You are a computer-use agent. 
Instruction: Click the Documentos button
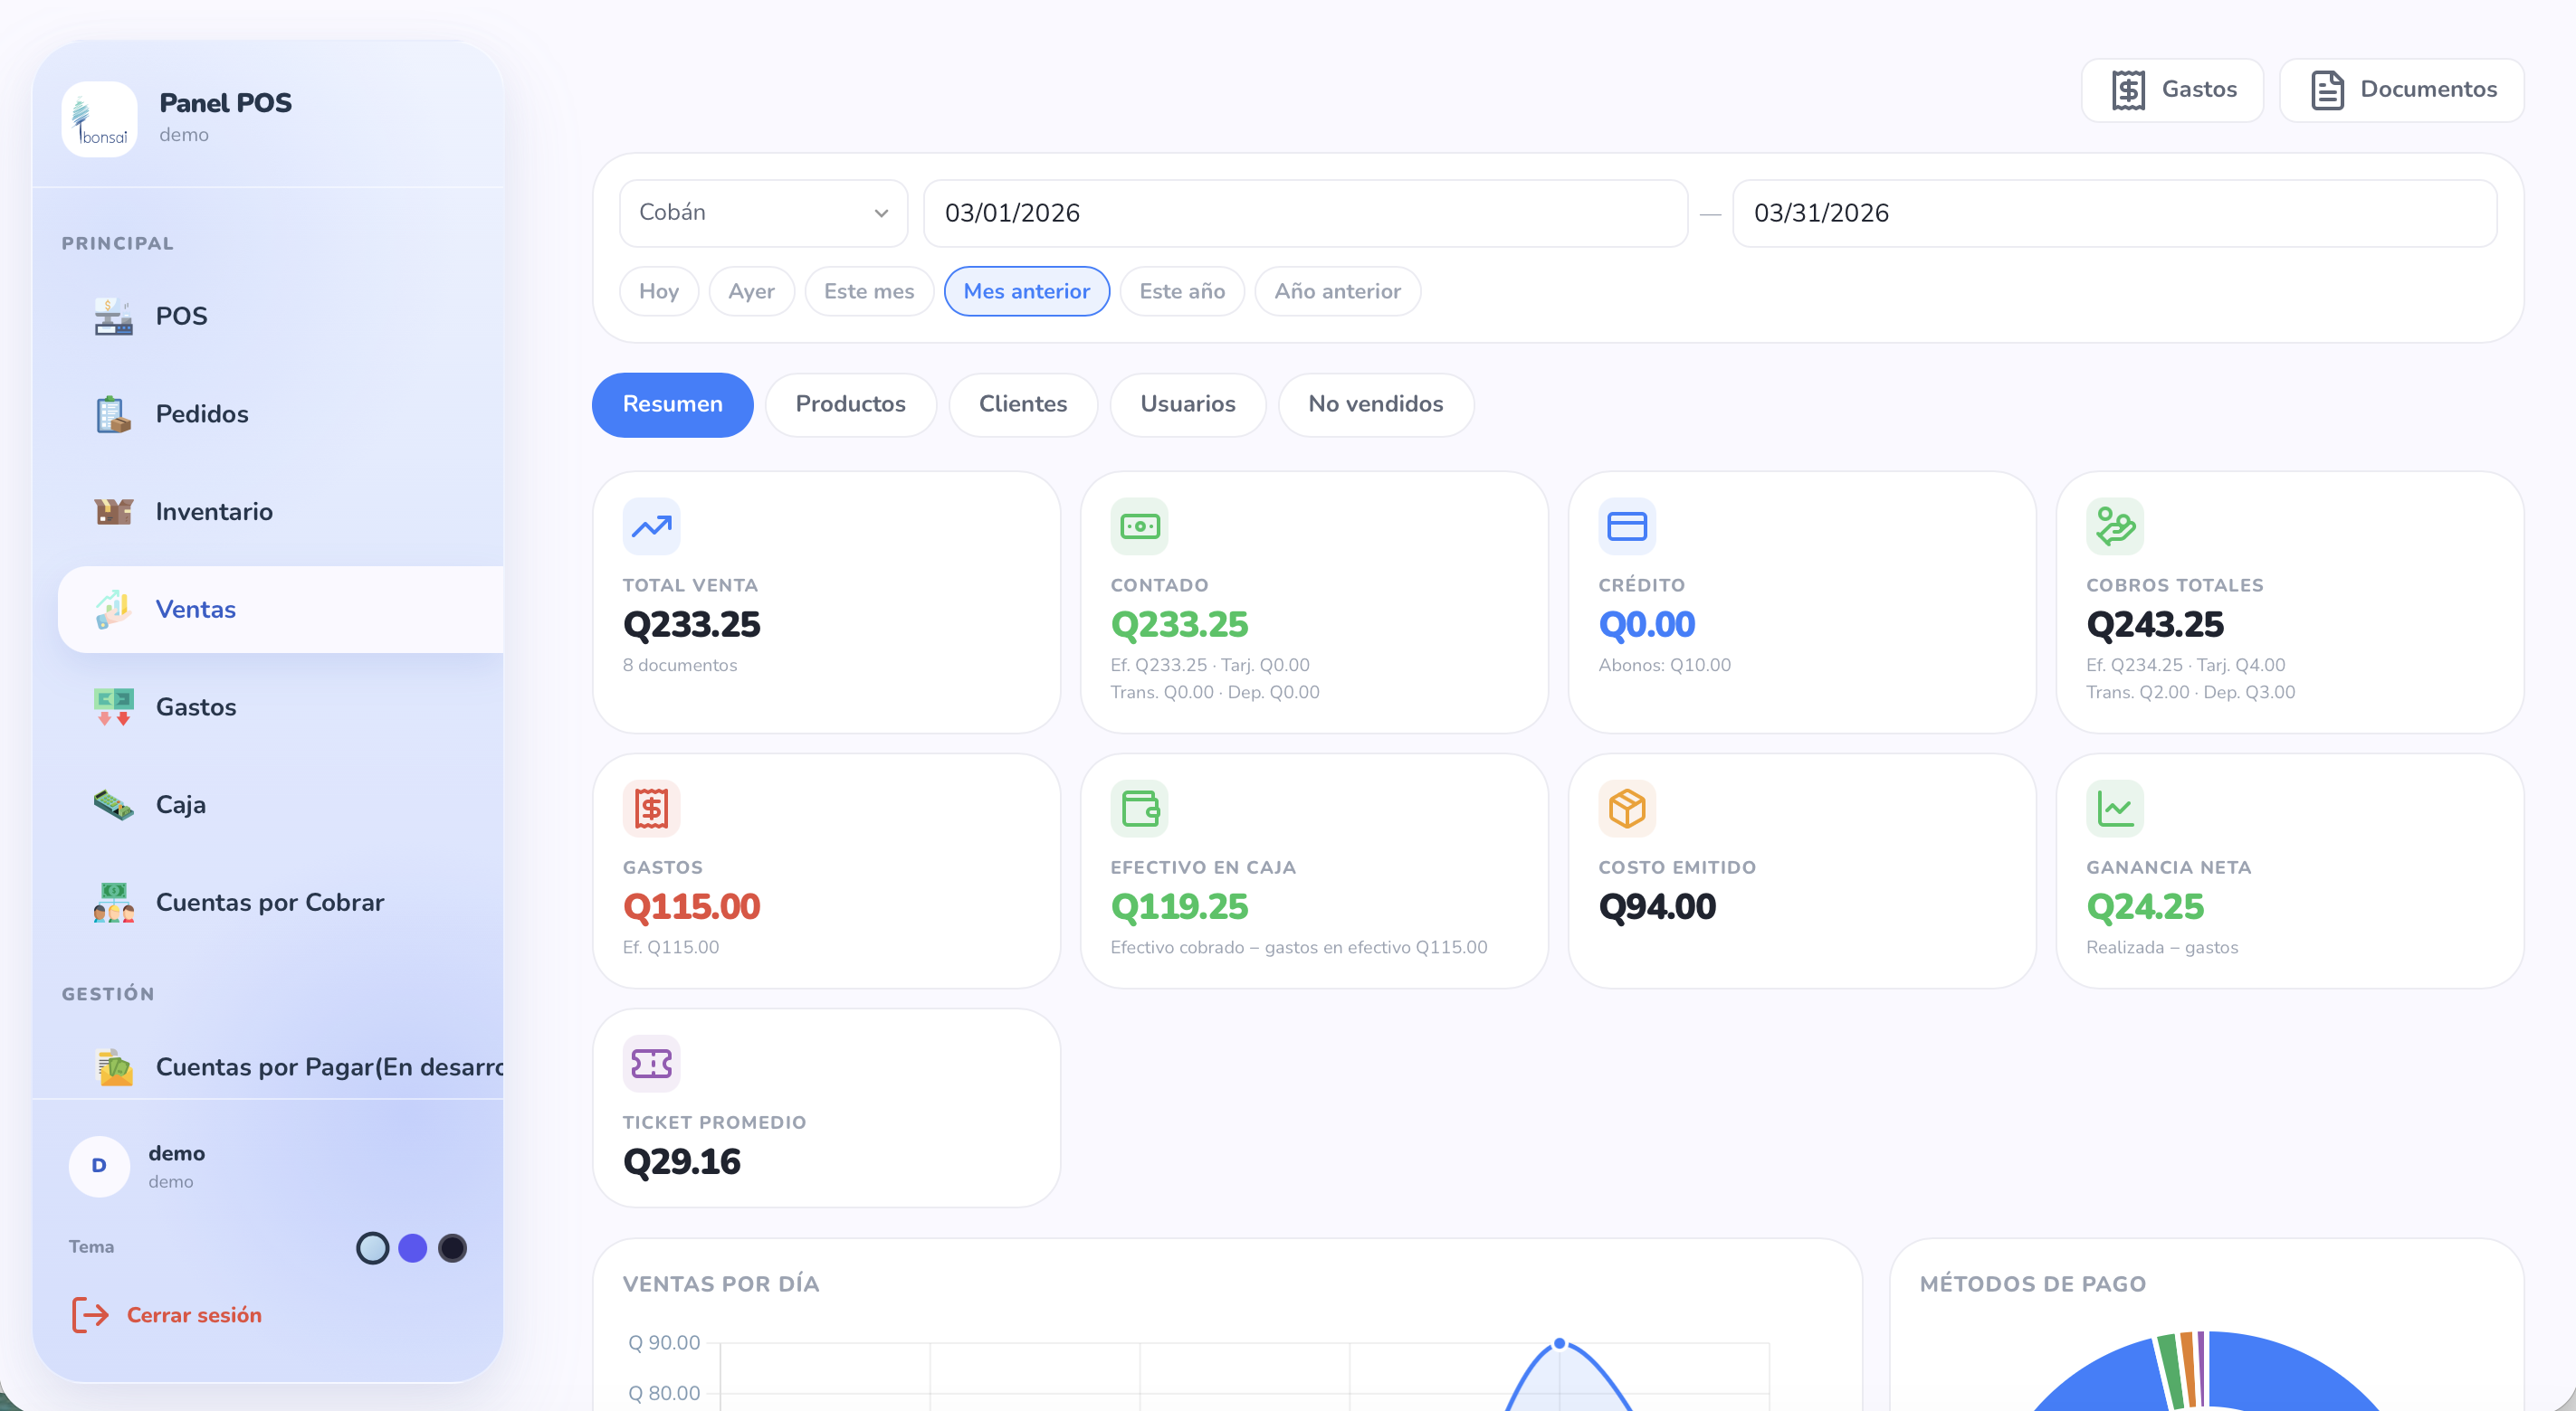pyautogui.click(x=2401, y=90)
